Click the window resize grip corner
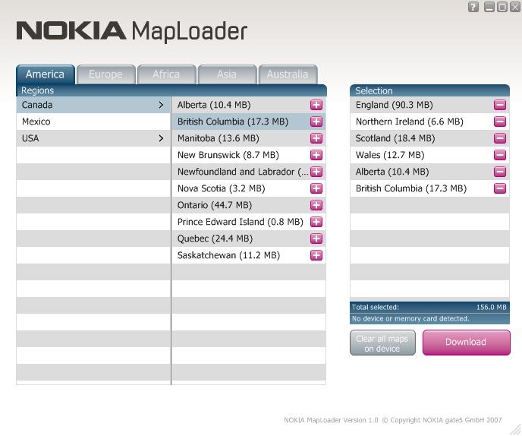This screenshot has height=436, width=522. (516, 430)
